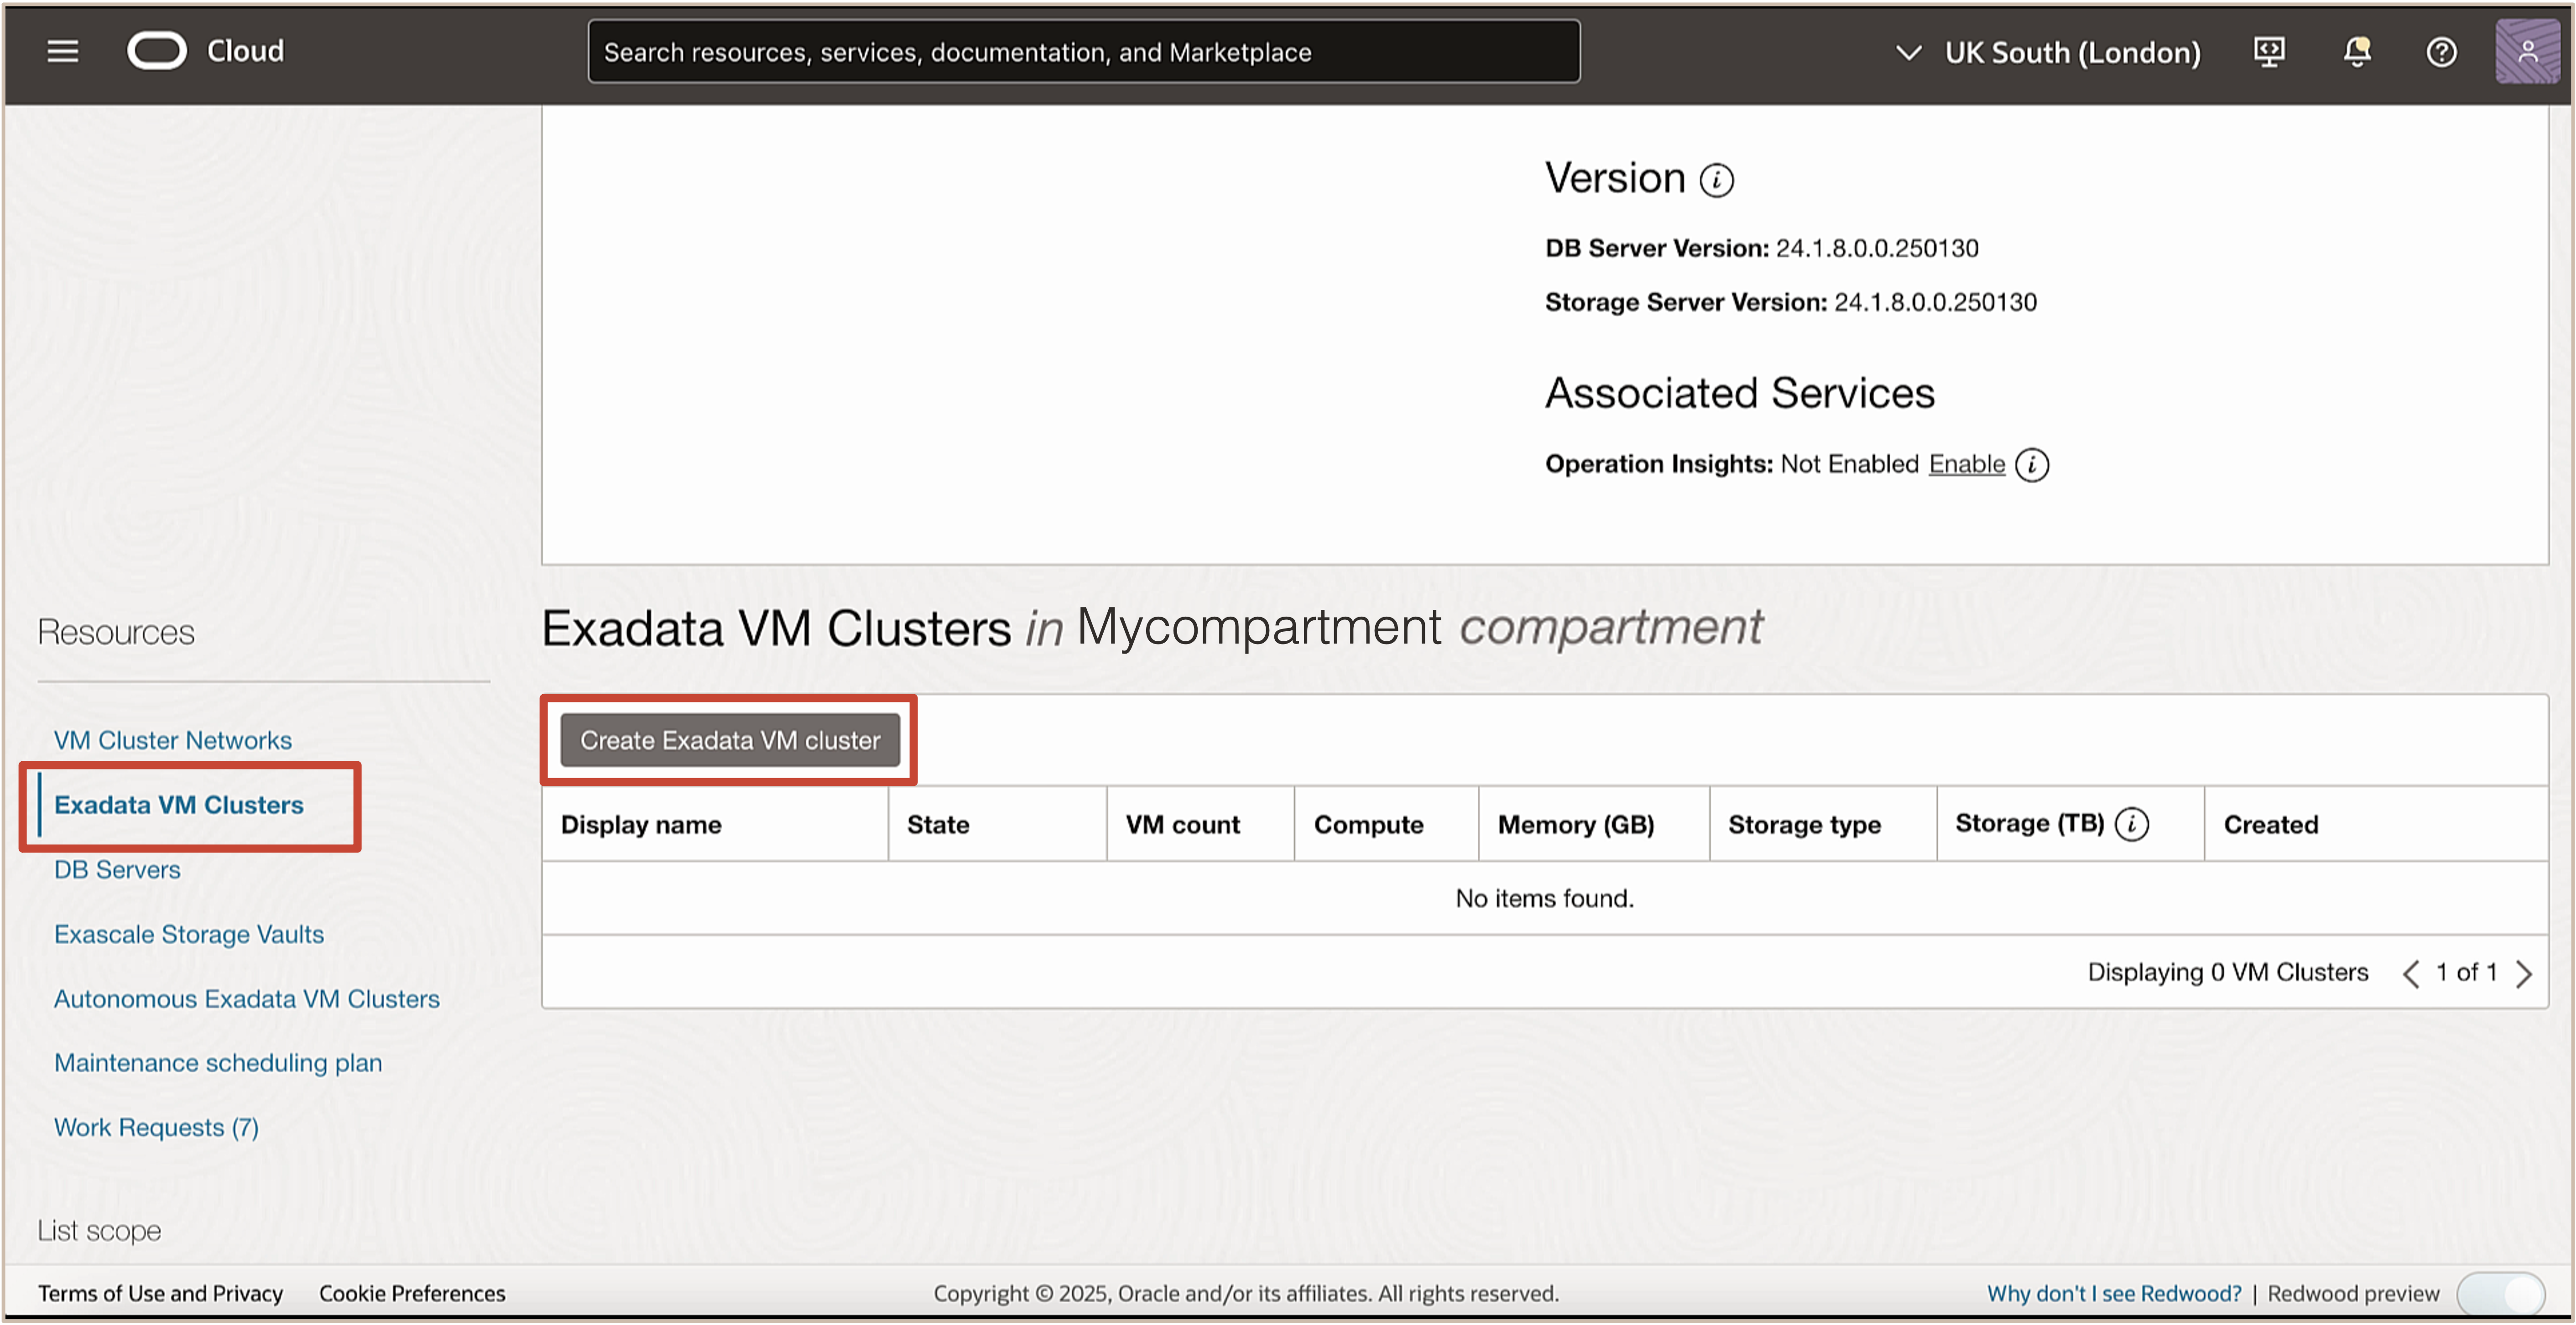Go to previous page of VM Clusters
Viewport: 2576px width, 1325px height.
coord(2411,973)
